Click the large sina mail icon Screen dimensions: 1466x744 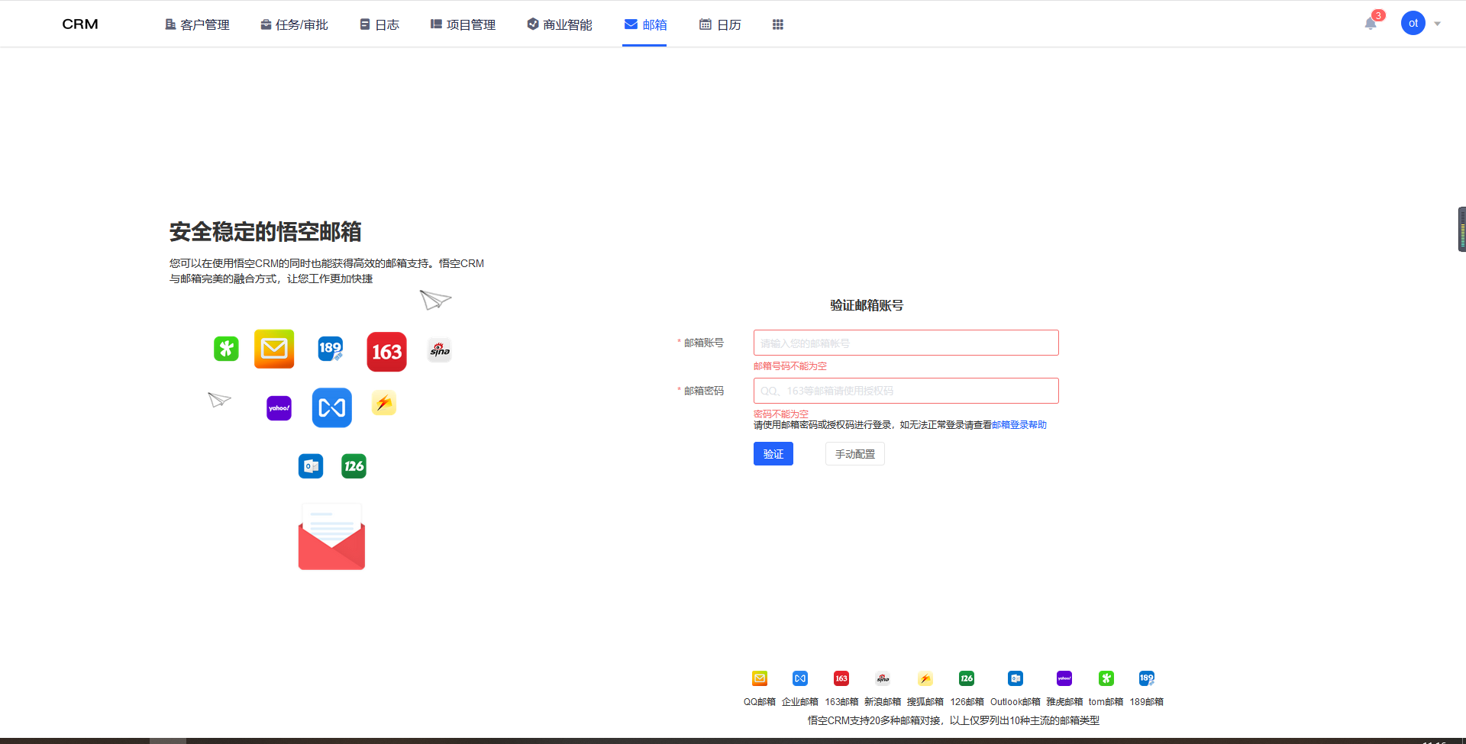pyautogui.click(x=440, y=350)
